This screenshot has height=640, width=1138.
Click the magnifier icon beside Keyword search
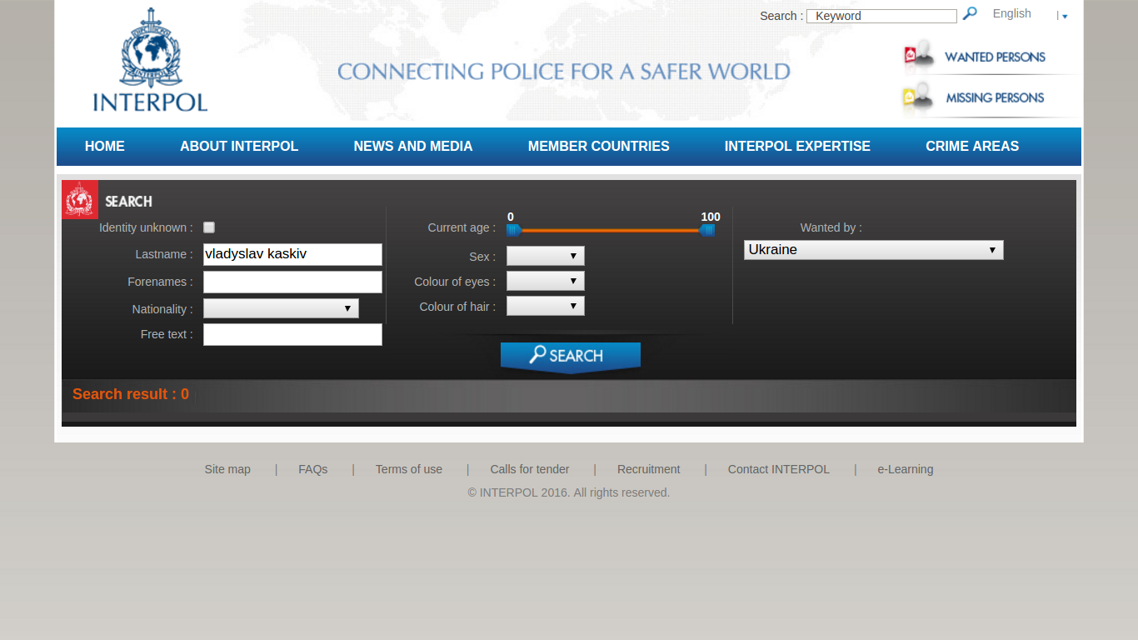[970, 14]
